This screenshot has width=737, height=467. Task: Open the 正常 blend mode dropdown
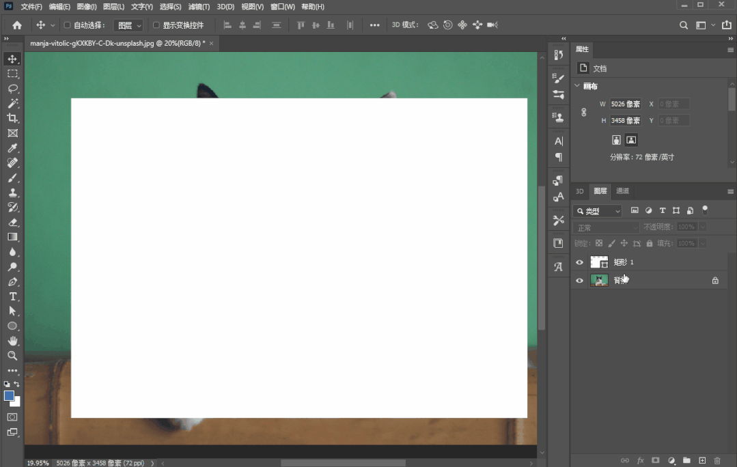pyautogui.click(x=607, y=227)
